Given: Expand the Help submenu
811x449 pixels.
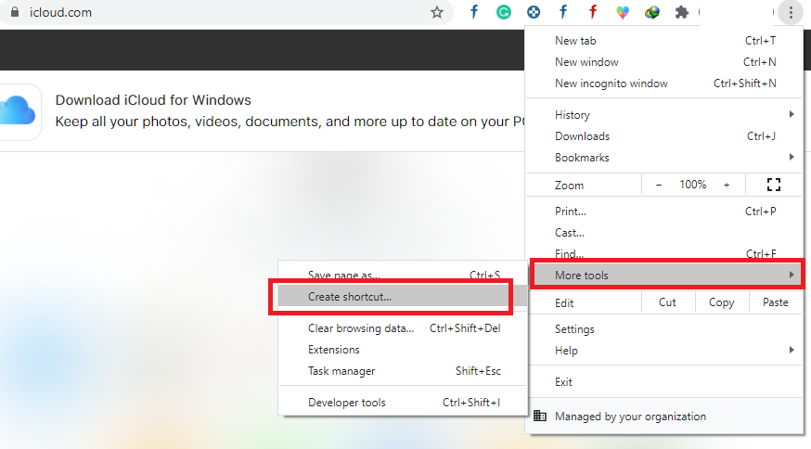Looking at the screenshot, I should (x=663, y=351).
